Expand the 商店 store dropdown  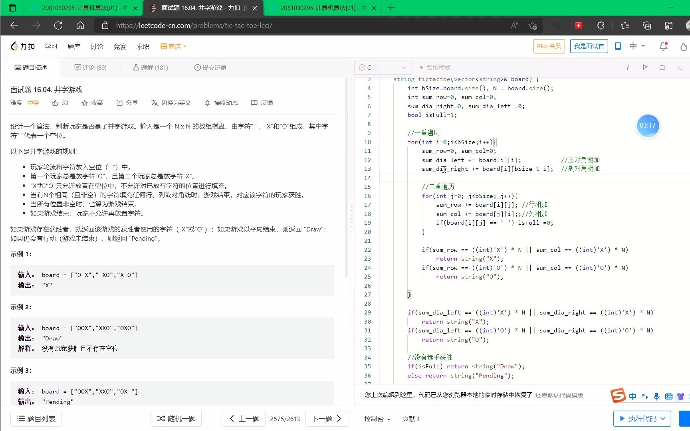coord(173,47)
